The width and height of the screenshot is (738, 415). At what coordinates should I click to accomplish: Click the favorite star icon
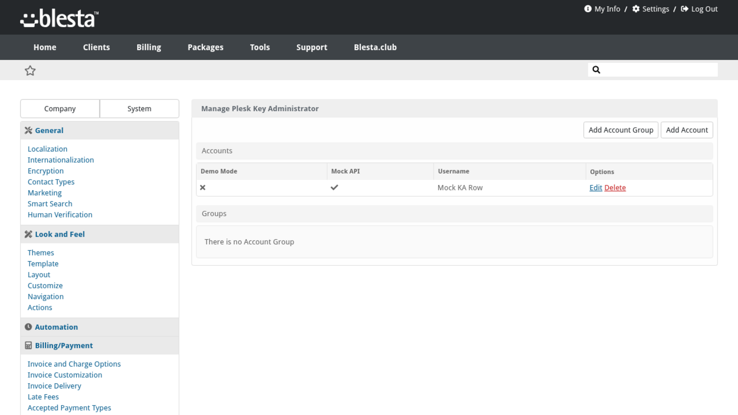(30, 70)
